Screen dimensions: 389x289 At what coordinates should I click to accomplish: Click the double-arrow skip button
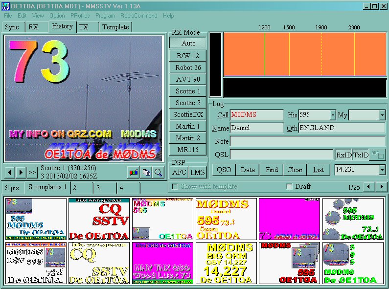pos(32,172)
